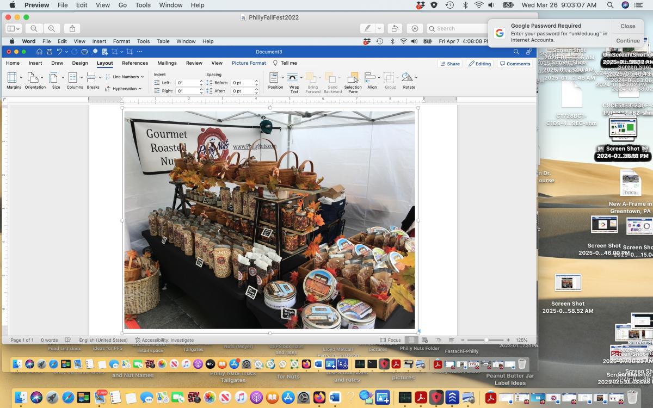Click Preview's zoom out magnifier button
This screenshot has height=408, width=653.
(34, 28)
